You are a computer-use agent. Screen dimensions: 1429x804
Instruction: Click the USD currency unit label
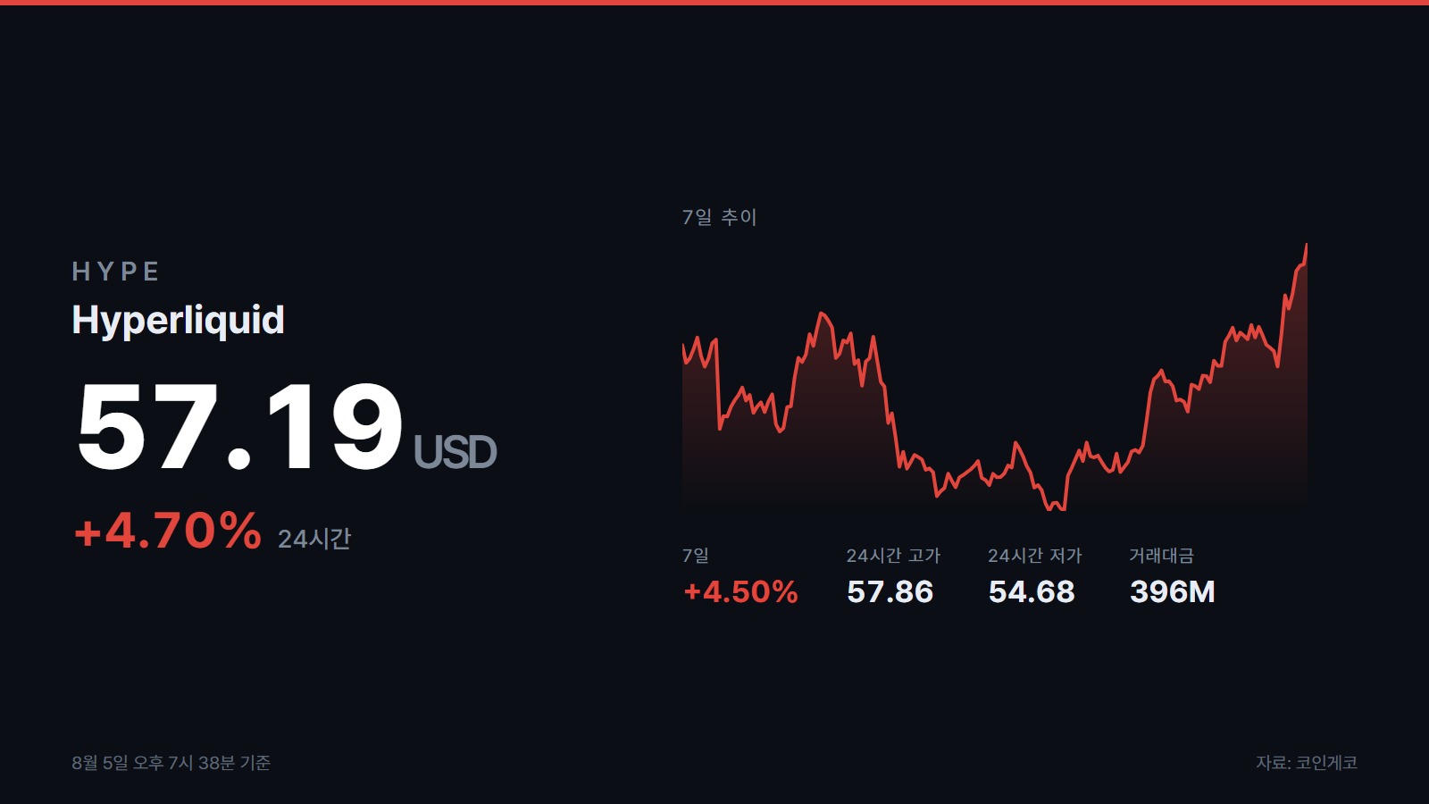coord(455,452)
